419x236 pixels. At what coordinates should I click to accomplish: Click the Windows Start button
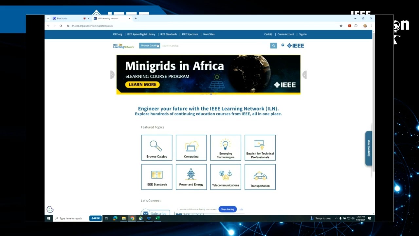pyautogui.click(x=49, y=218)
